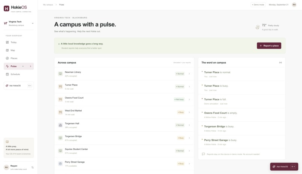The width and height of the screenshot is (302, 174).
Task: Expand the Pulse sidebar chevron
Action: (x=30, y=66)
